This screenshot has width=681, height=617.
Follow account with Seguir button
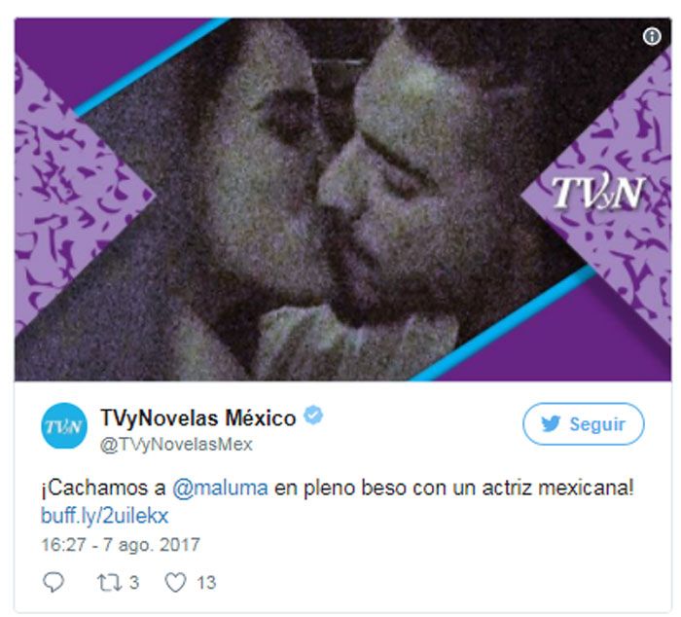coord(584,424)
